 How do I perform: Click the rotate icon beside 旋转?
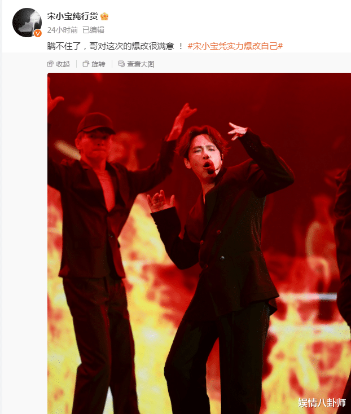pyautogui.click(x=86, y=64)
